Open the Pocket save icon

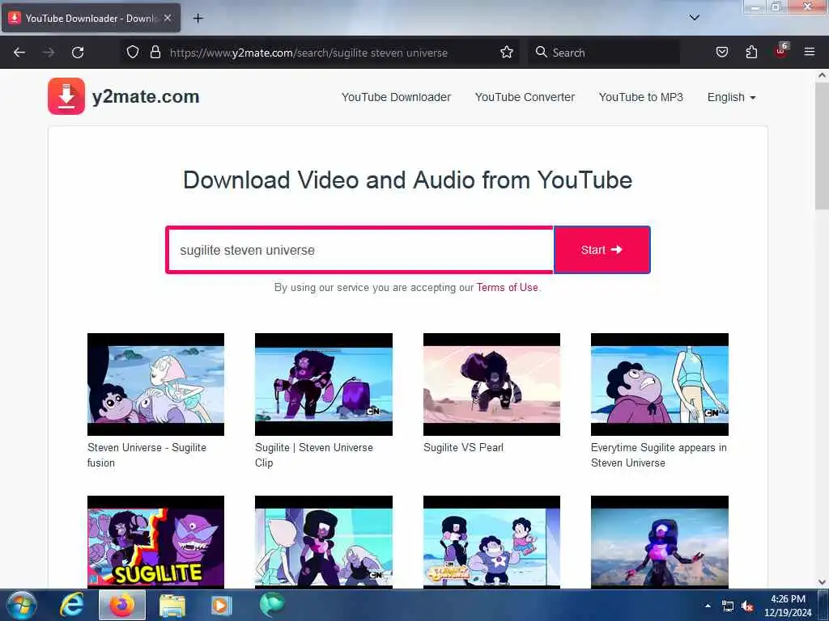click(721, 53)
